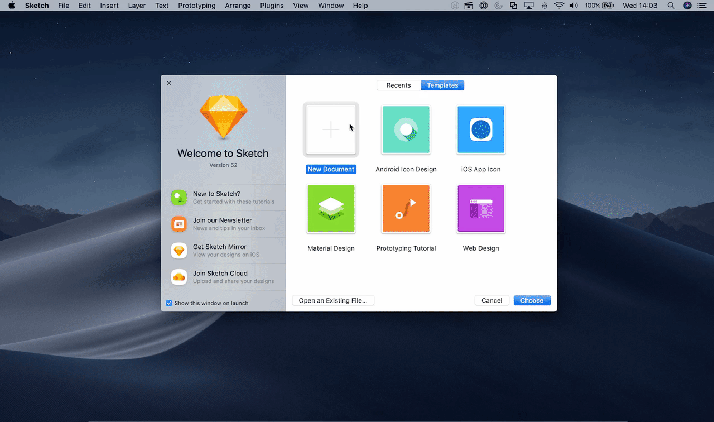Open the Sketch application menu

click(37, 6)
